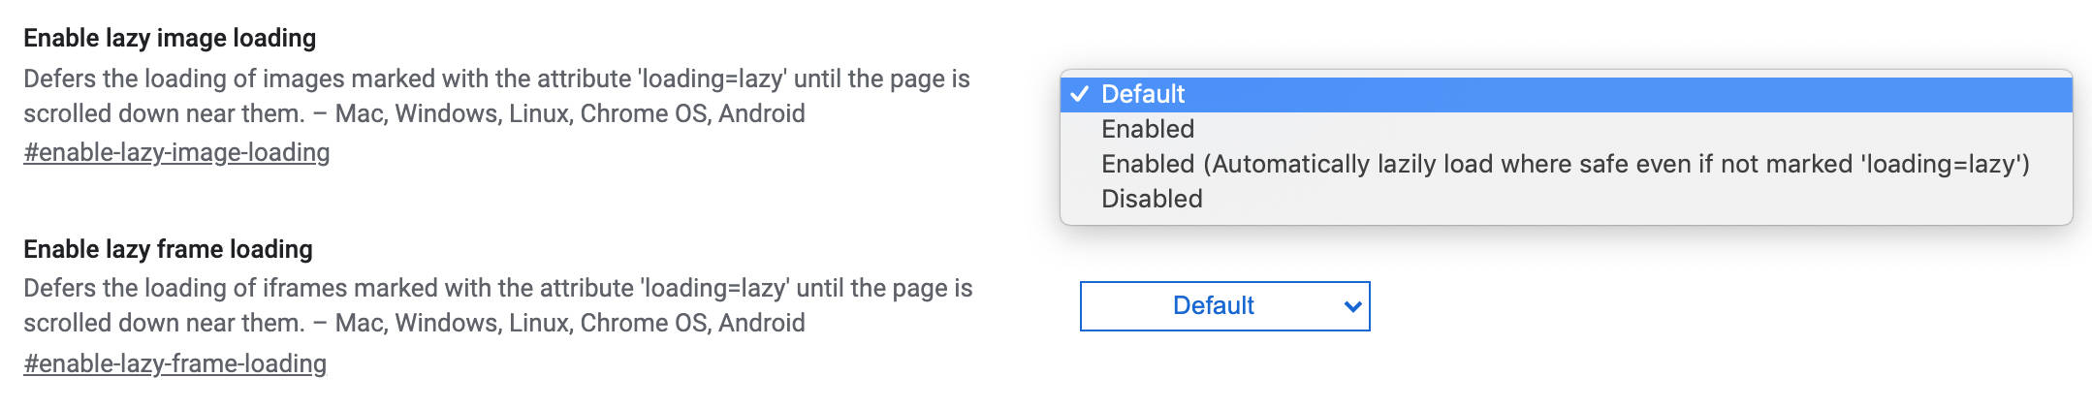
Task: Click the platform list under lazy frame loading
Action: click(570, 323)
